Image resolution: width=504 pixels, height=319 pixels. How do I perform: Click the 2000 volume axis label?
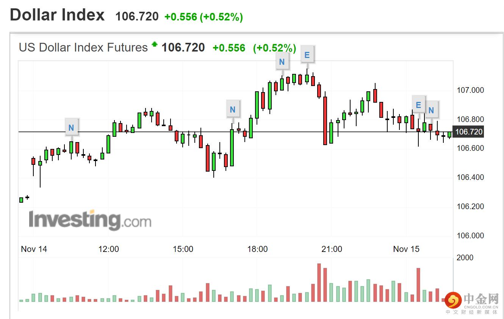pos(465,258)
